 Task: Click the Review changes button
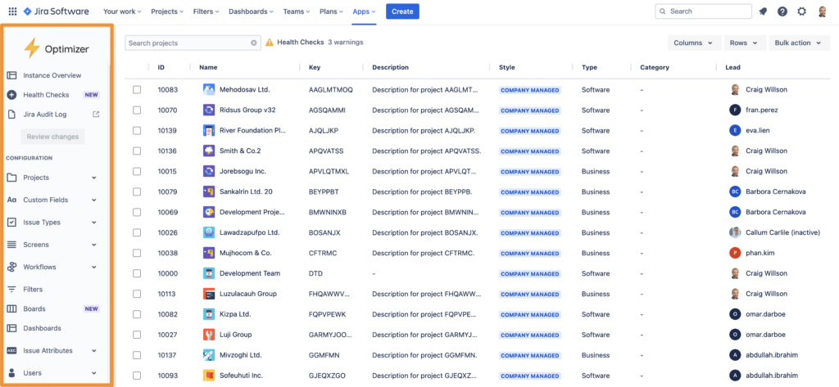click(x=52, y=137)
